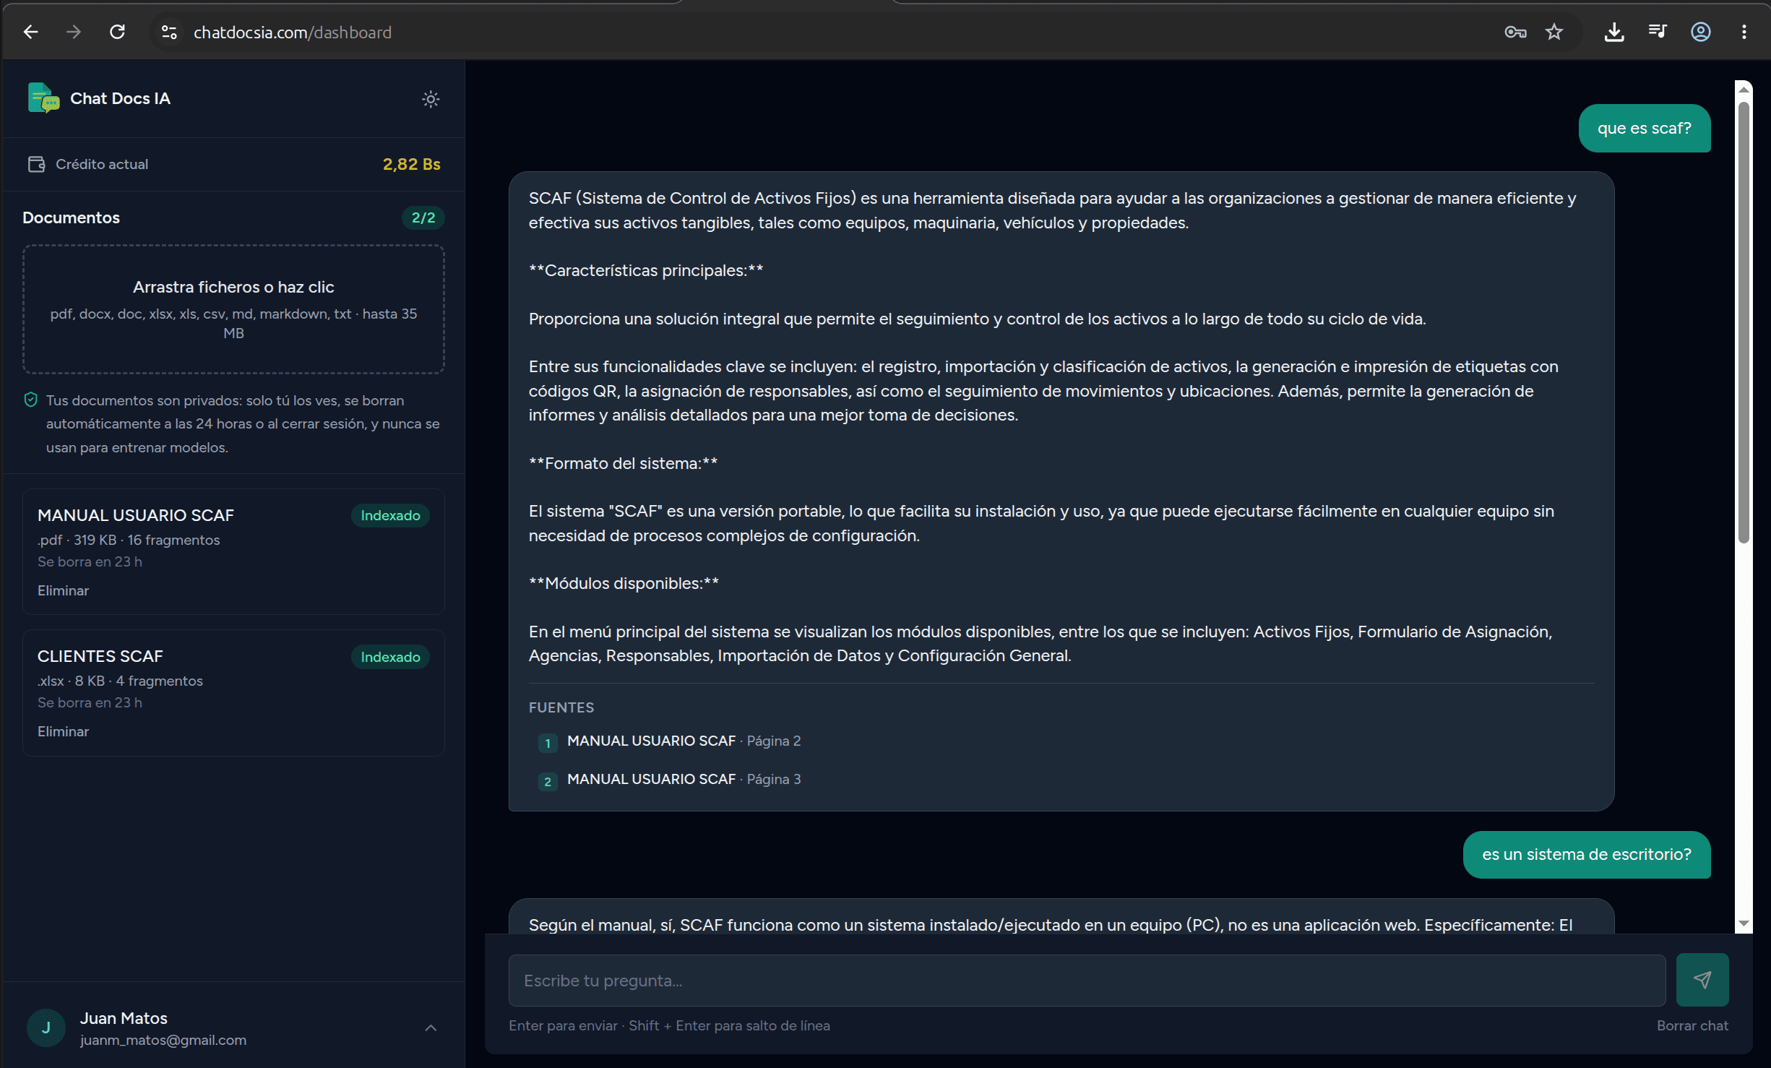This screenshot has width=1771, height=1068.
Task: Click the chat scrollbar up arrow
Action: point(1744,89)
